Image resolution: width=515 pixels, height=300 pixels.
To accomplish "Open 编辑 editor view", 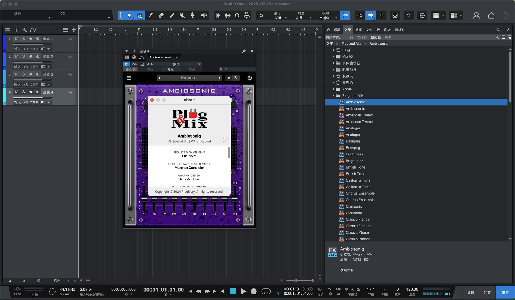I will 470,292.
